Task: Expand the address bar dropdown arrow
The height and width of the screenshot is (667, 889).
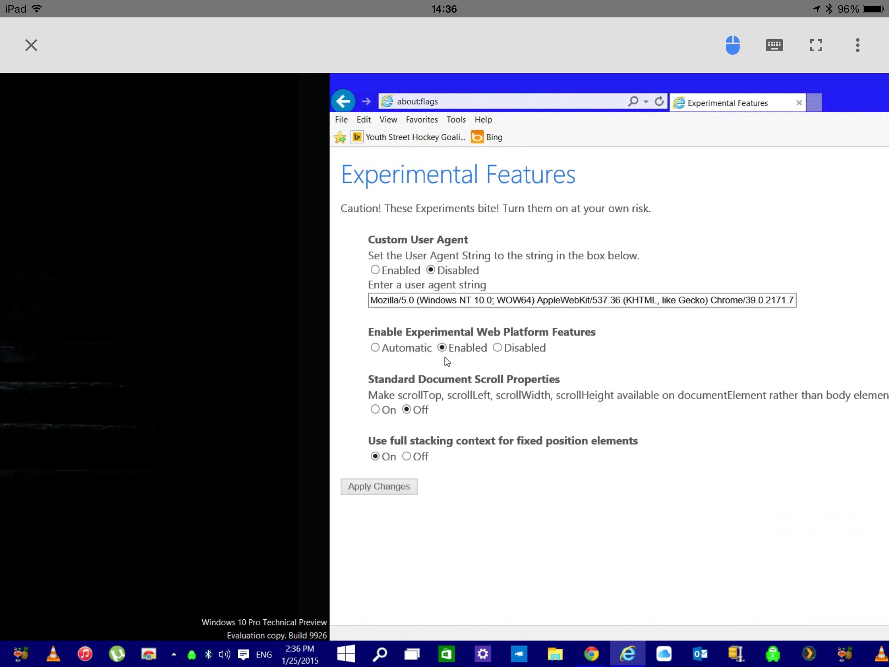Action: coord(646,102)
